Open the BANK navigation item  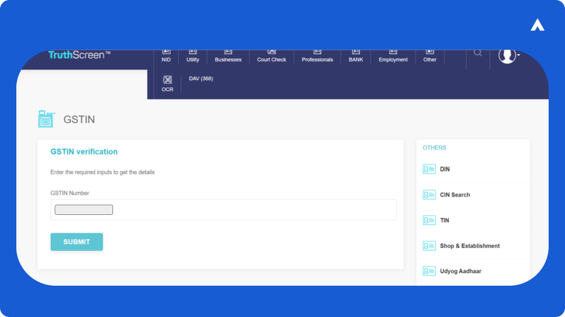point(356,57)
